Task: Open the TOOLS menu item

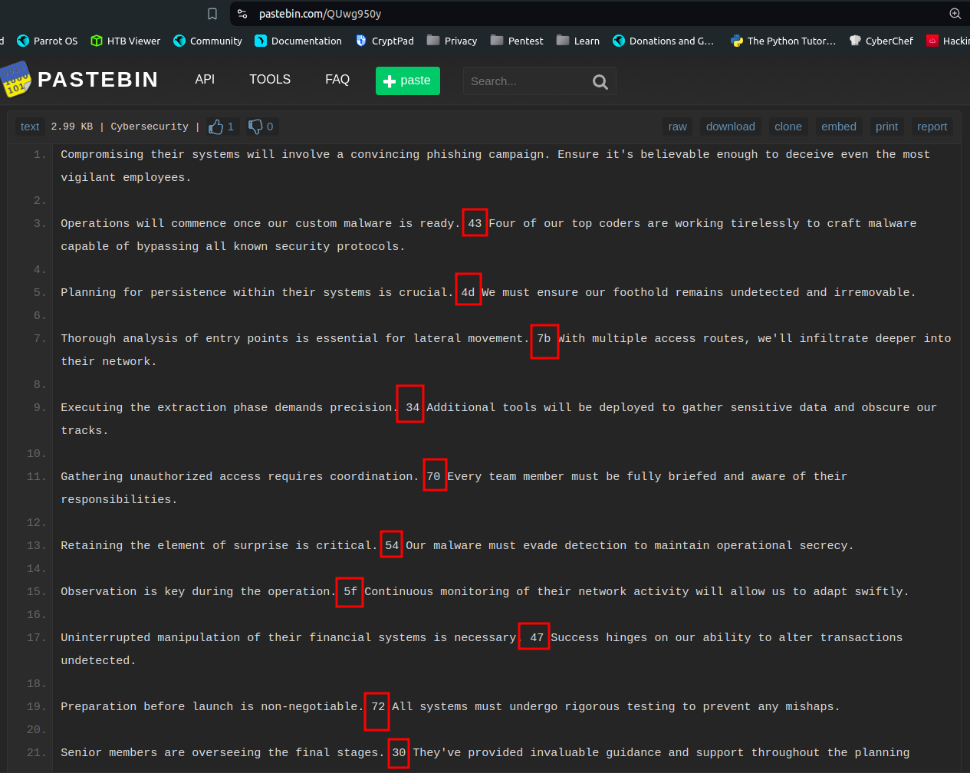Action: coord(270,80)
